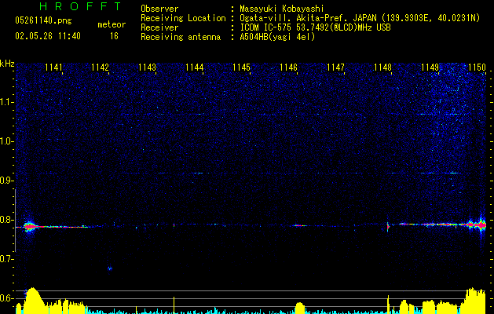Click the red echo near 1146
Viewport: 494px width, 314px height.
point(299,225)
